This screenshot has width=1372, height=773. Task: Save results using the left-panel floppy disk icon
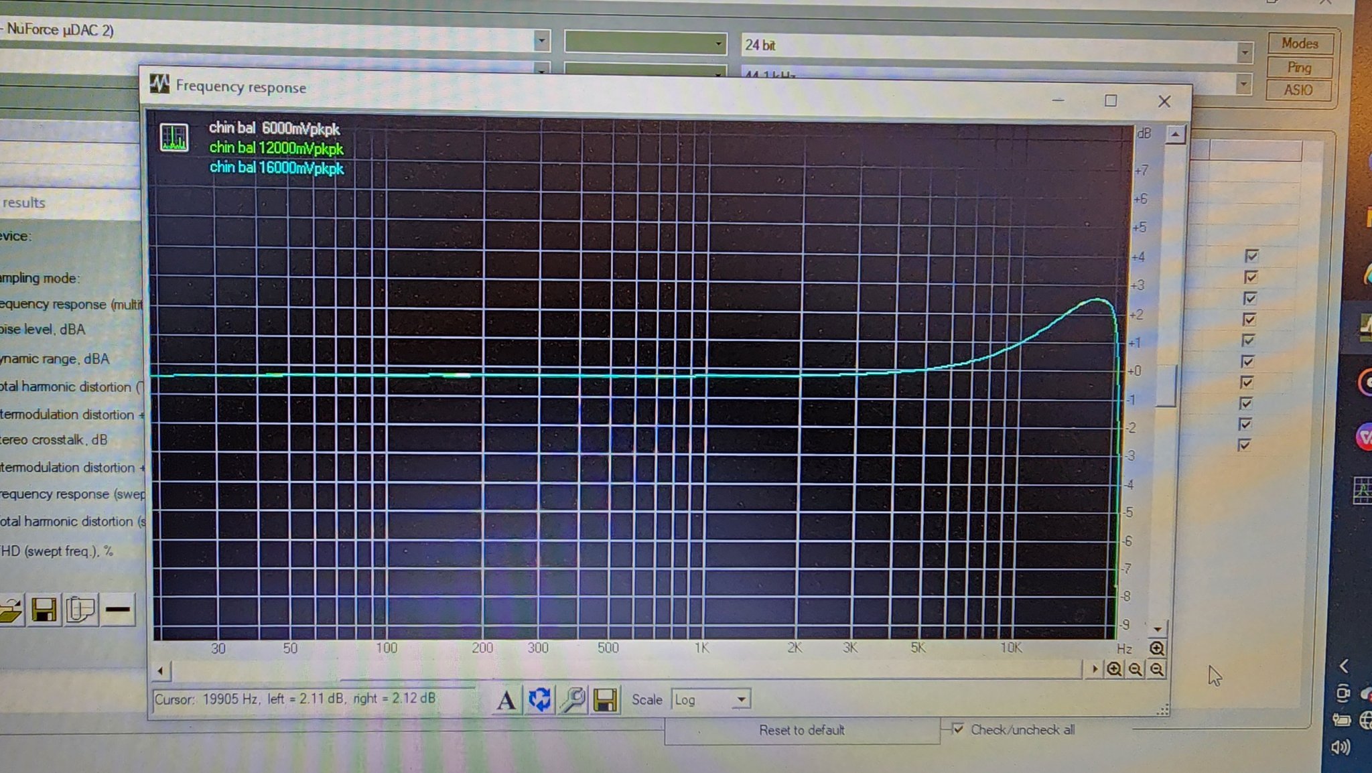[44, 610]
